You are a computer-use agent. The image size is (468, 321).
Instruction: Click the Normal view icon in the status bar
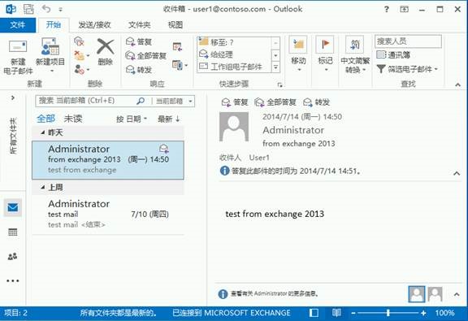(314, 313)
